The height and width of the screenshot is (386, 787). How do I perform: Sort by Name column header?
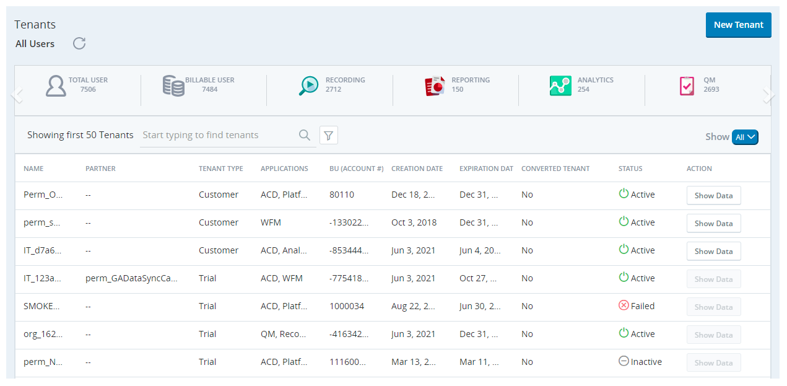point(33,169)
